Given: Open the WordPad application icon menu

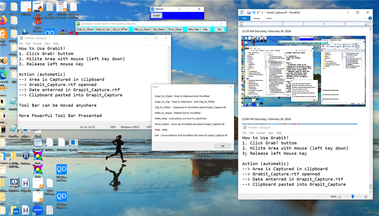Looking at the screenshot, I should tap(242, 12).
